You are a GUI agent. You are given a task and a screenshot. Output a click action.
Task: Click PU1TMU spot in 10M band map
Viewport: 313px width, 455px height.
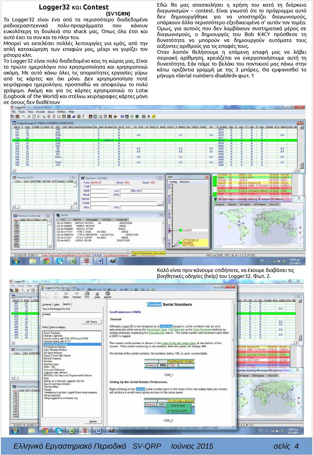coord(188,245)
